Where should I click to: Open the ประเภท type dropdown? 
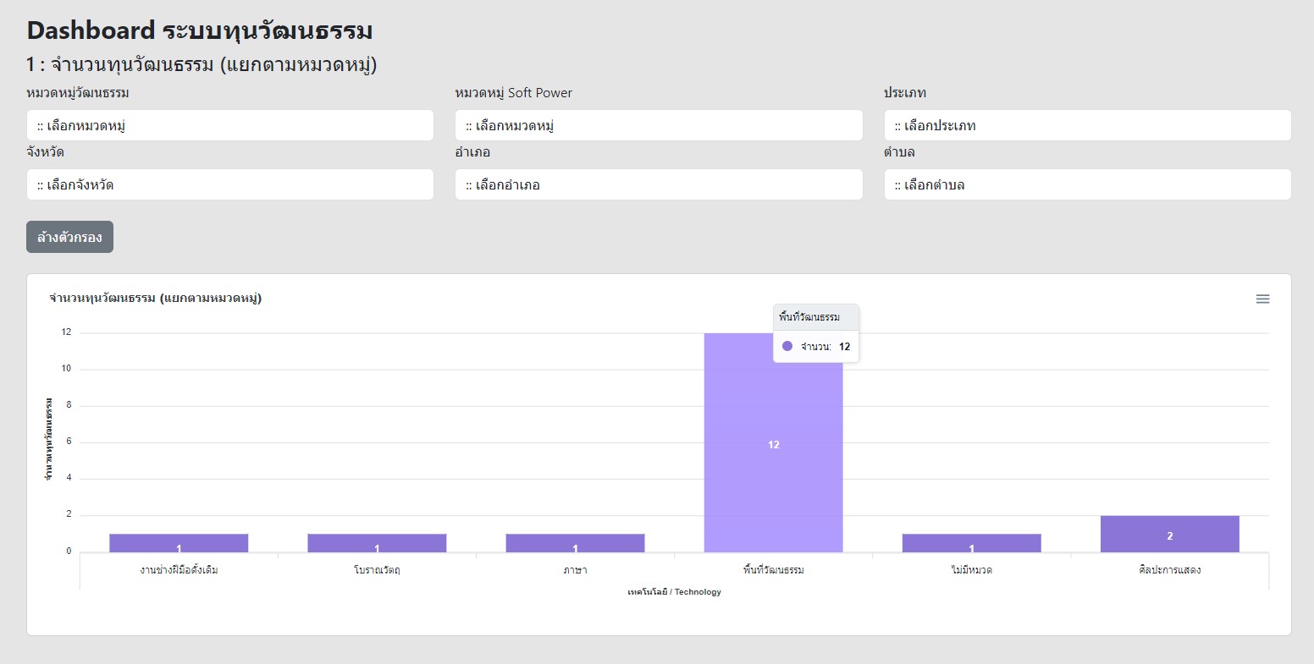click(1087, 125)
